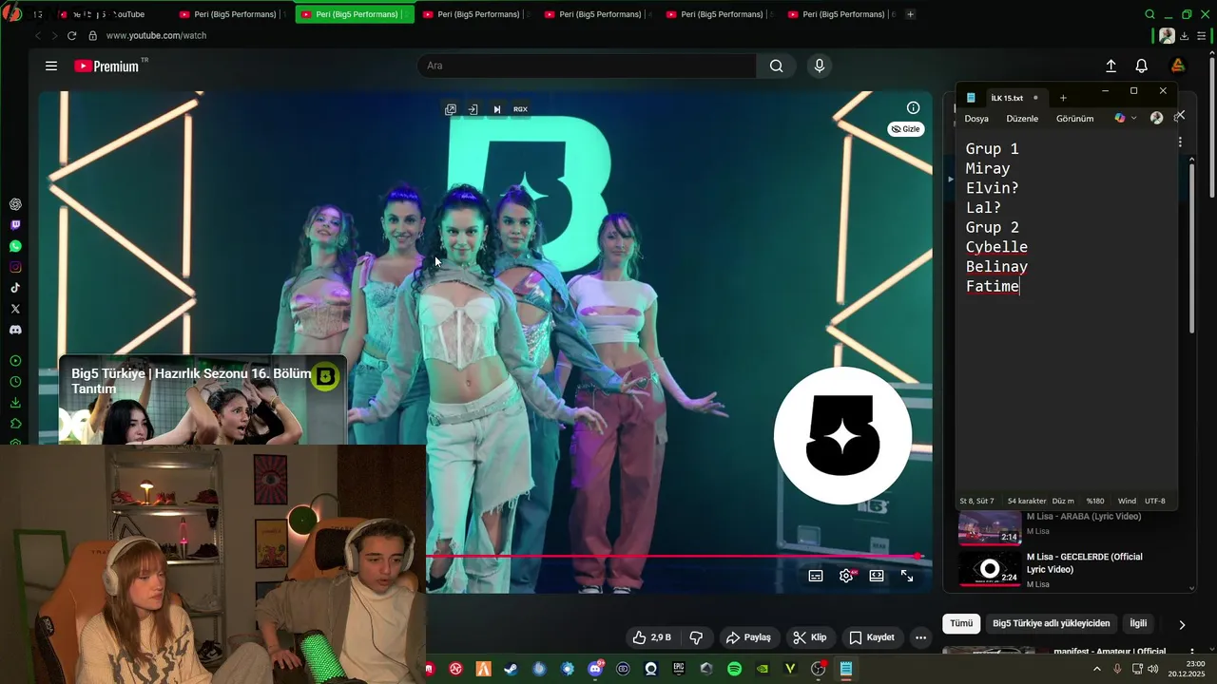The height and width of the screenshot is (684, 1217).
Task: Open Twitch from browser sidebar
Action: point(15,225)
